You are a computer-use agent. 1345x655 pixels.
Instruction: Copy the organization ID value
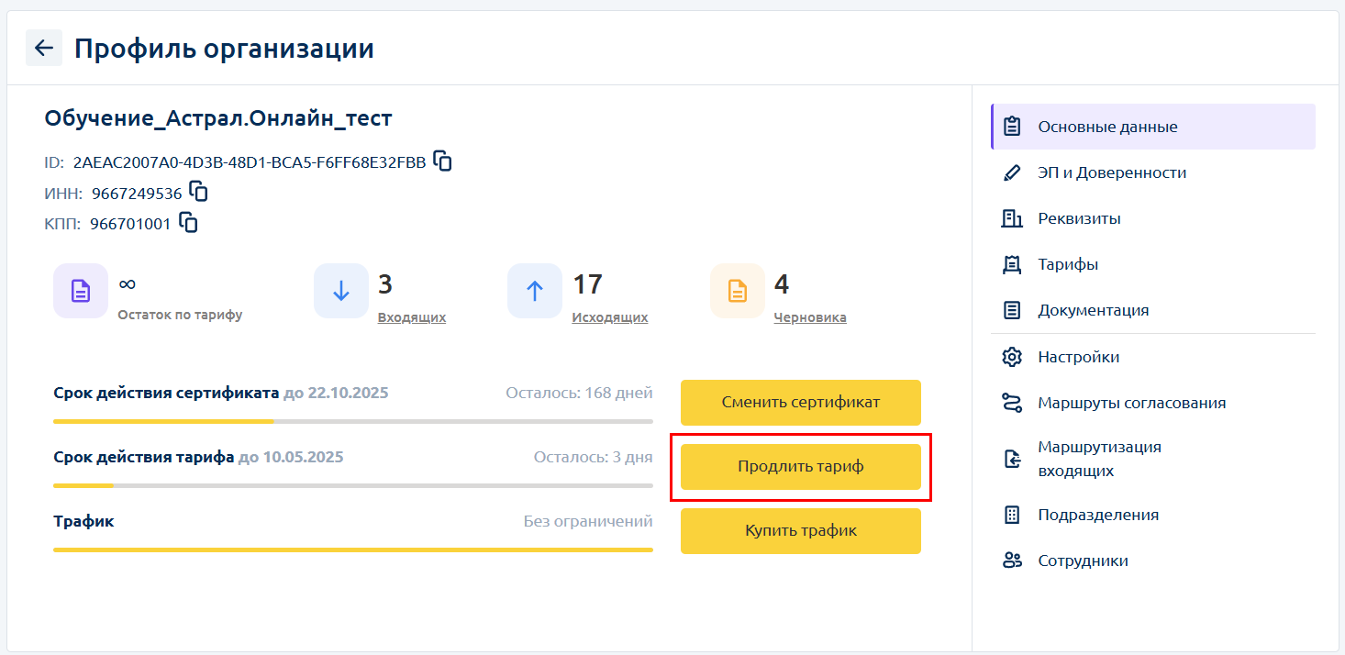[443, 161]
